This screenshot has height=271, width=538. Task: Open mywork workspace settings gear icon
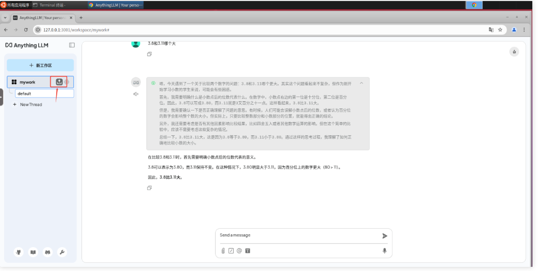pyautogui.click(x=67, y=82)
